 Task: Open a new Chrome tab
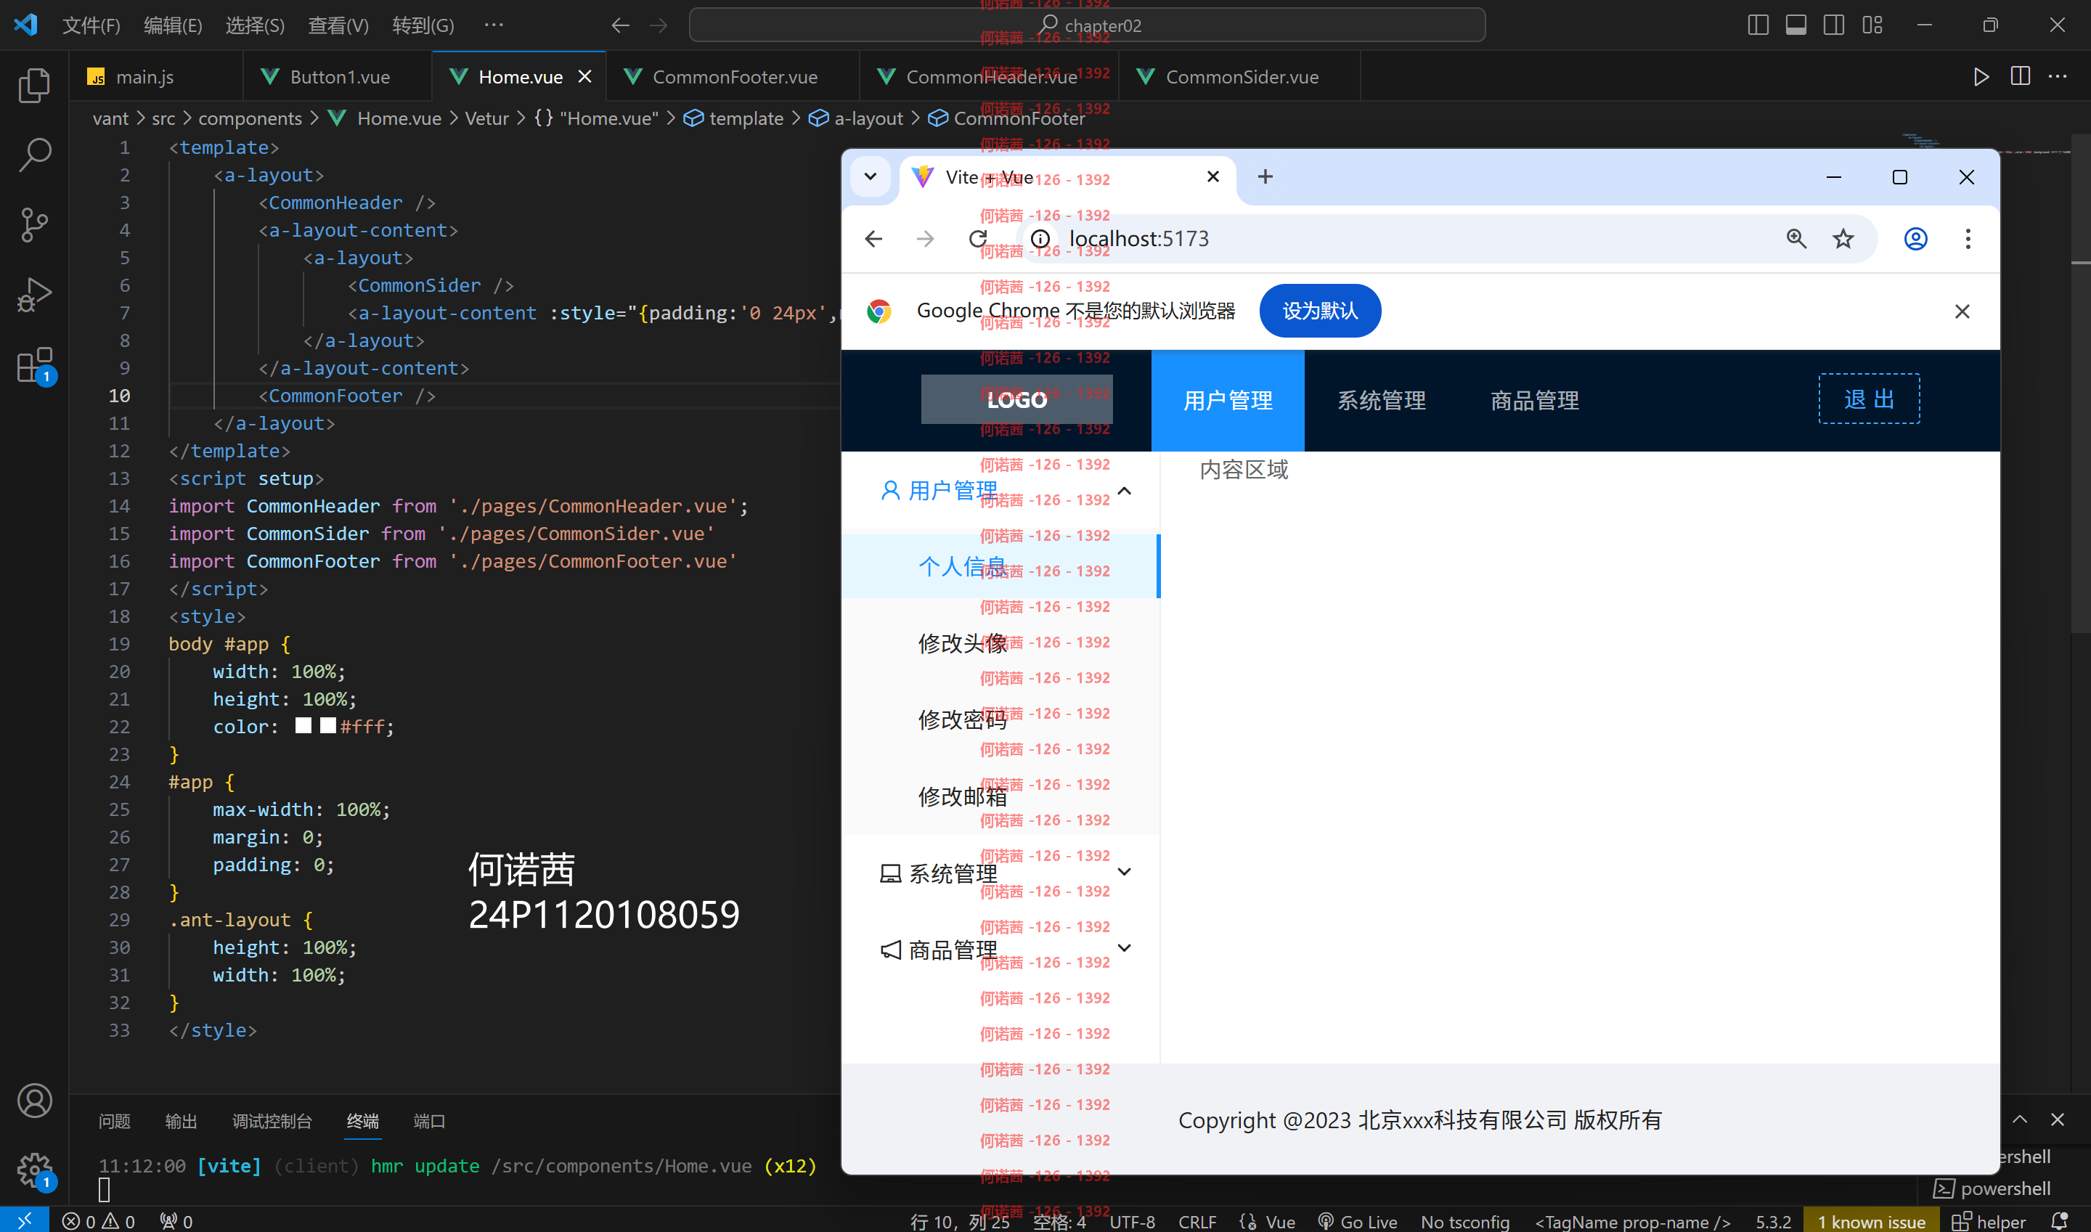[1265, 177]
